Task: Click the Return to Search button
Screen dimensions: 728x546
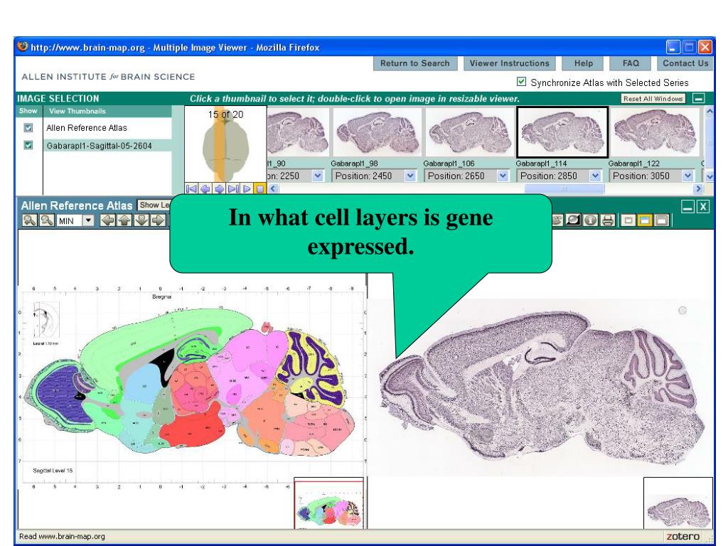Action: pos(415,63)
